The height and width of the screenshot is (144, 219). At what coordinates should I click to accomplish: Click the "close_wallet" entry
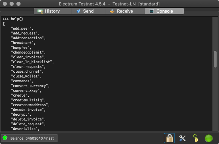click(26, 76)
